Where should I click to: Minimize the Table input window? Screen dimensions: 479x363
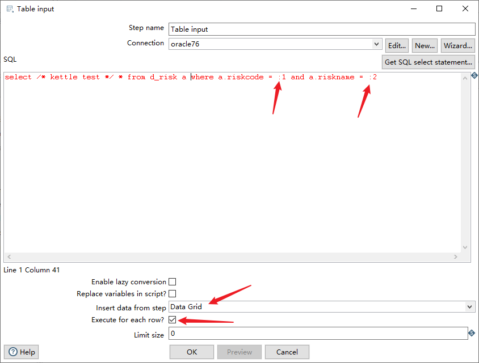coord(414,9)
